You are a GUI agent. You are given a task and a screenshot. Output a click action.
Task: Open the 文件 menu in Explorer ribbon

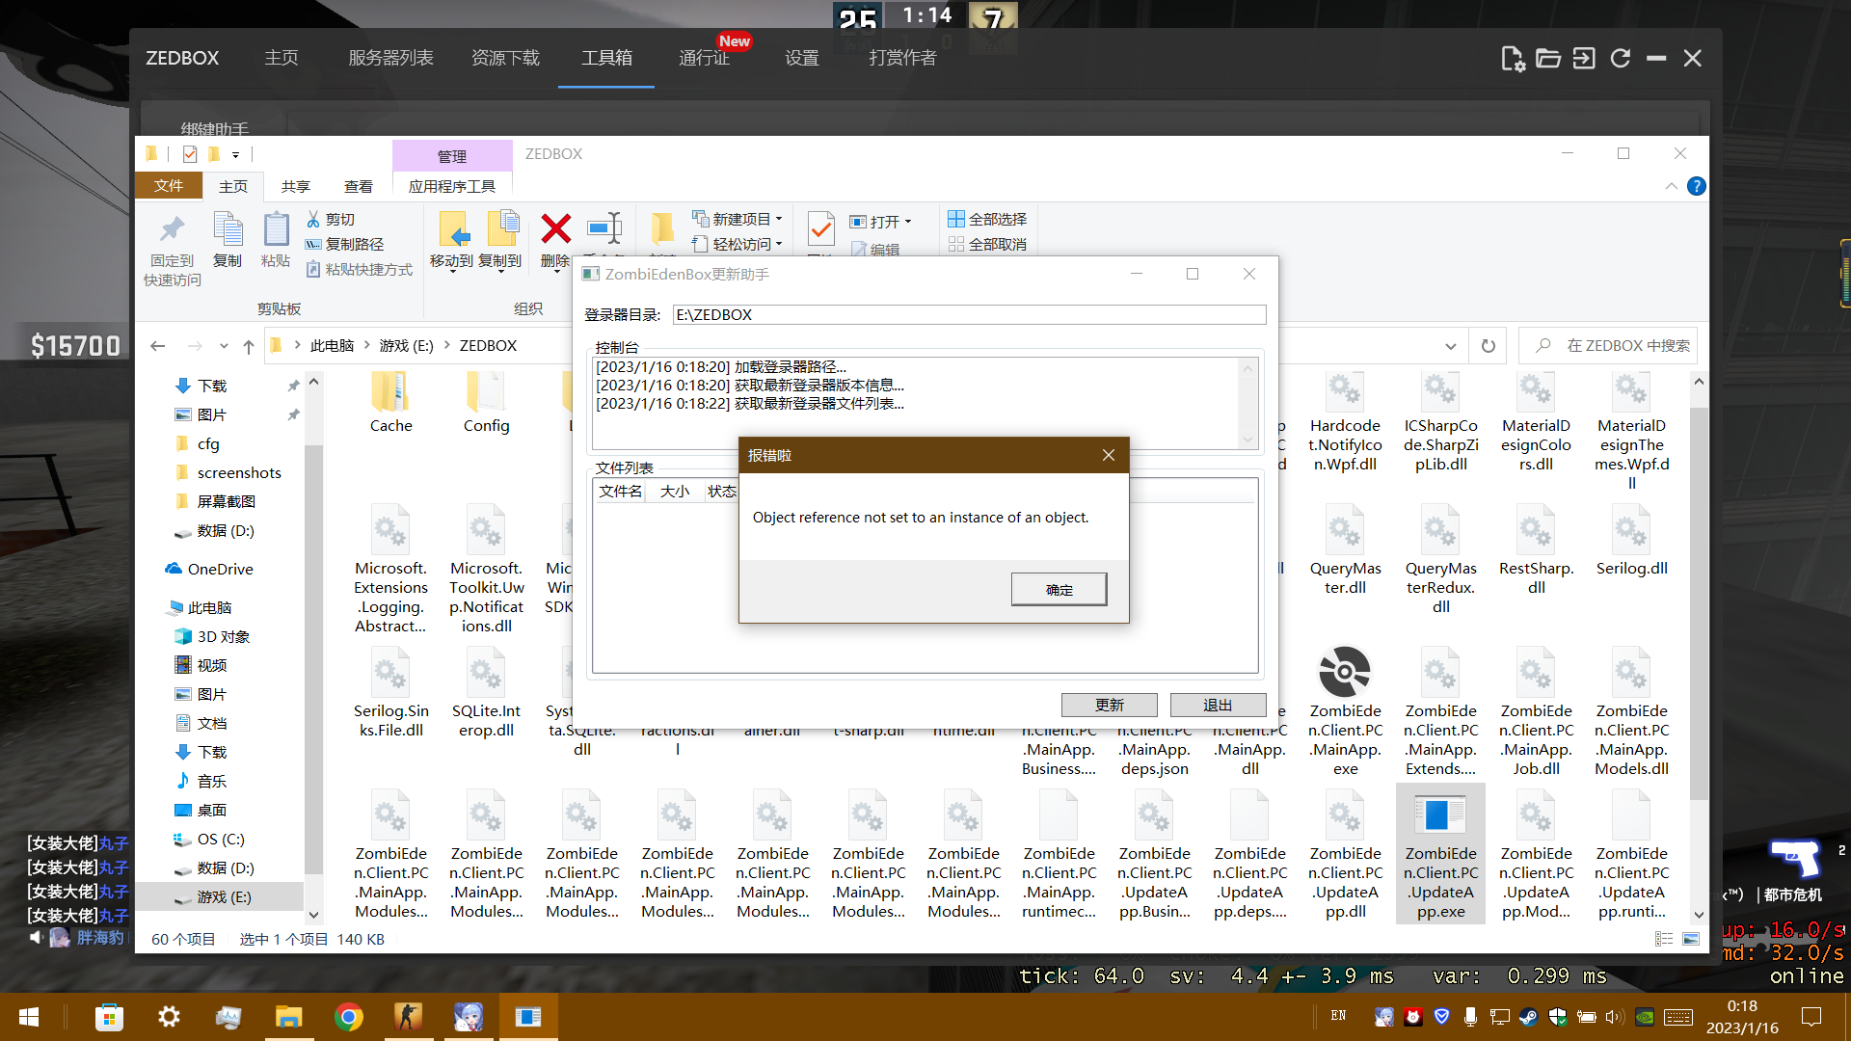pos(169,186)
